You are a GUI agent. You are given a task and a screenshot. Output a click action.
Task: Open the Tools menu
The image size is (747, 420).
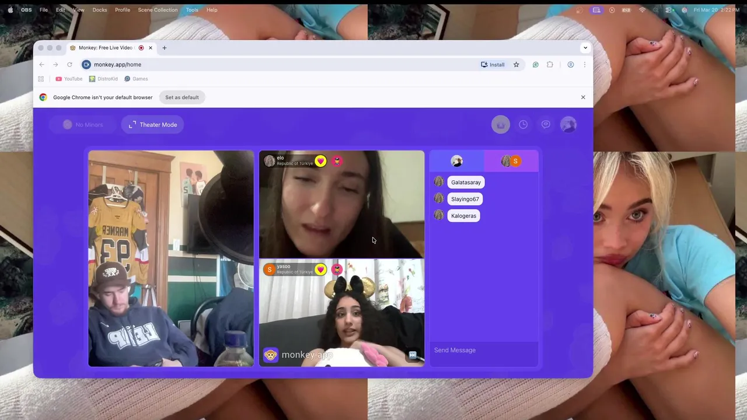(x=192, y=10)
